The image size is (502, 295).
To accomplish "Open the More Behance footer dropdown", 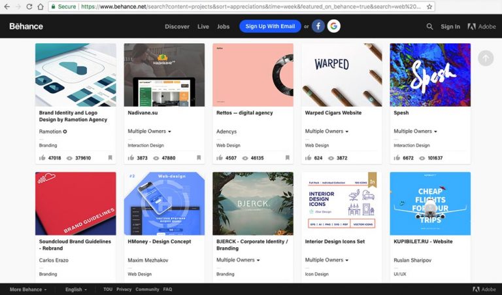I will coord(28,289).
